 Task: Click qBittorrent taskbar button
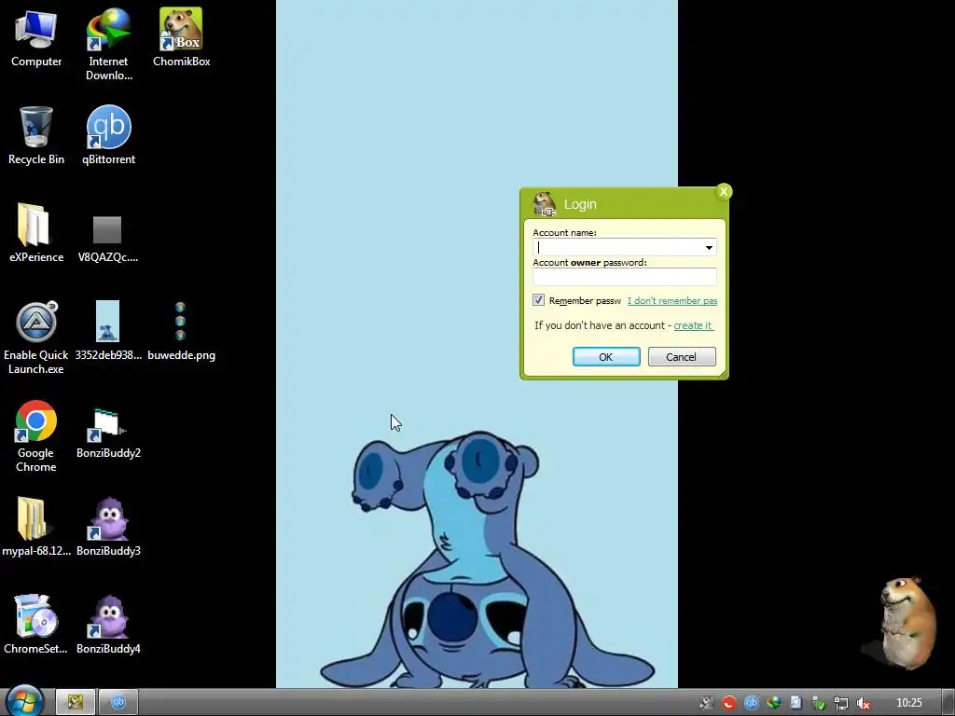click(x=118, y=702)
